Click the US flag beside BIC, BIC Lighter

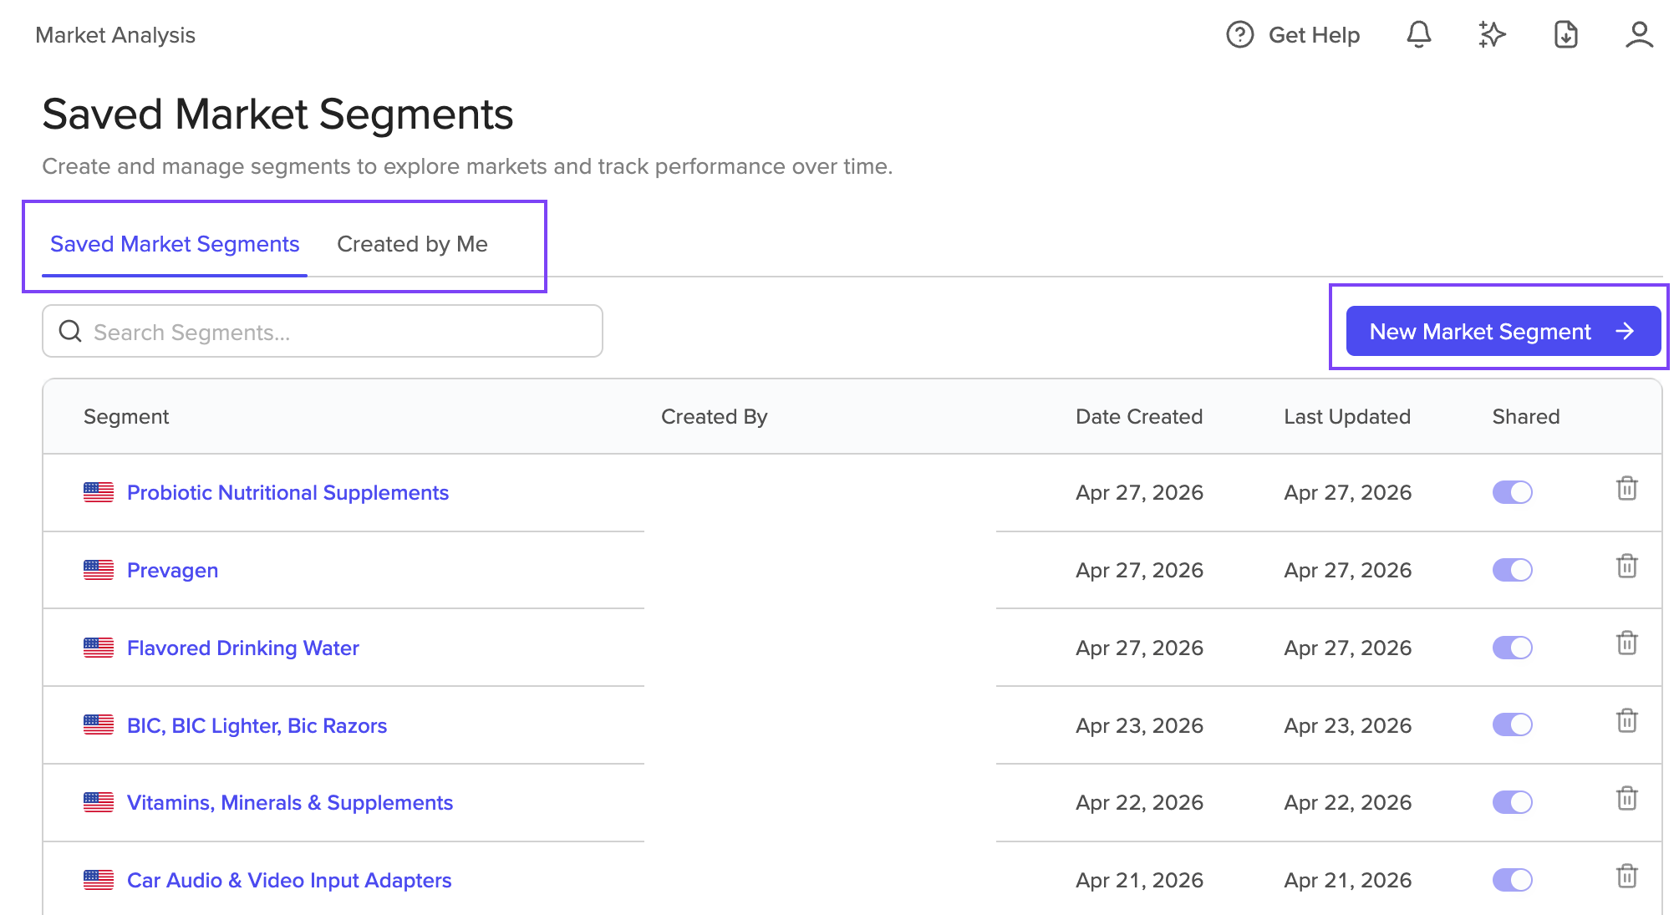coord(99,724)
